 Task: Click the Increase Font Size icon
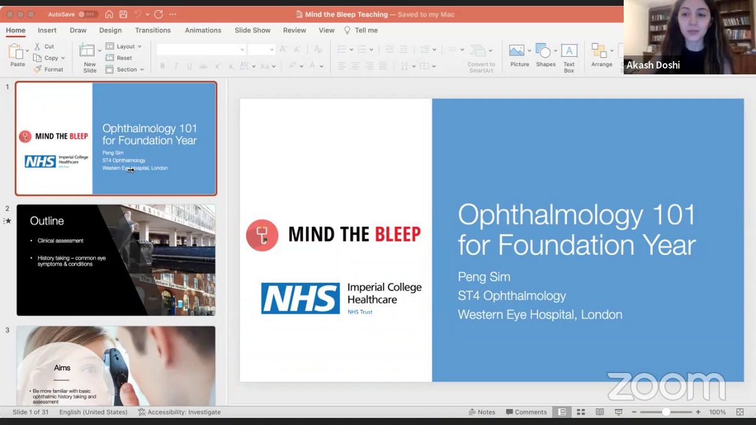coord(283,49)
